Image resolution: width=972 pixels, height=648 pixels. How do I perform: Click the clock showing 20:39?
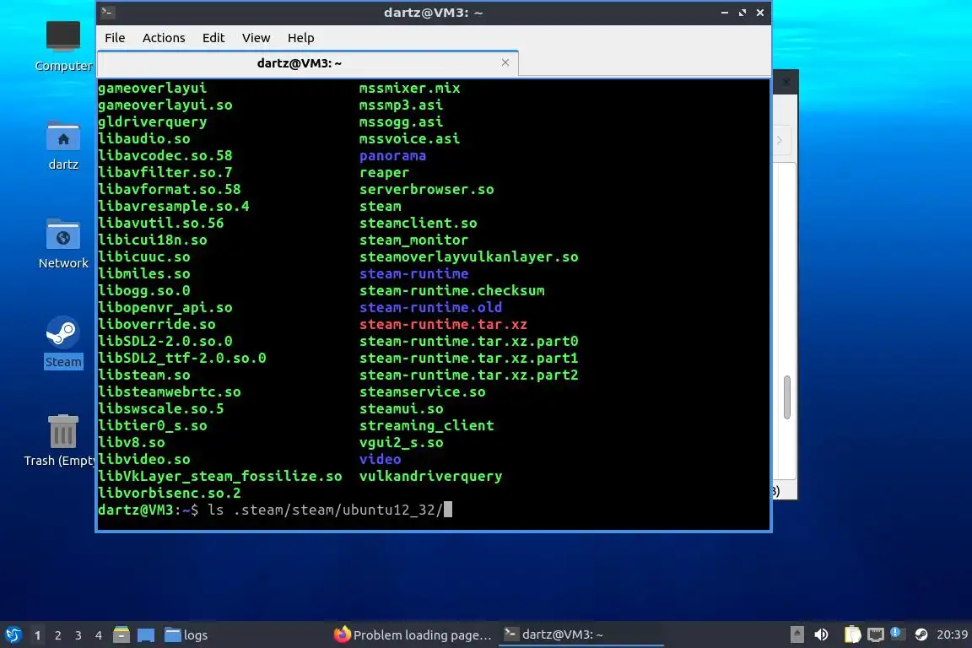click(952, 634)
